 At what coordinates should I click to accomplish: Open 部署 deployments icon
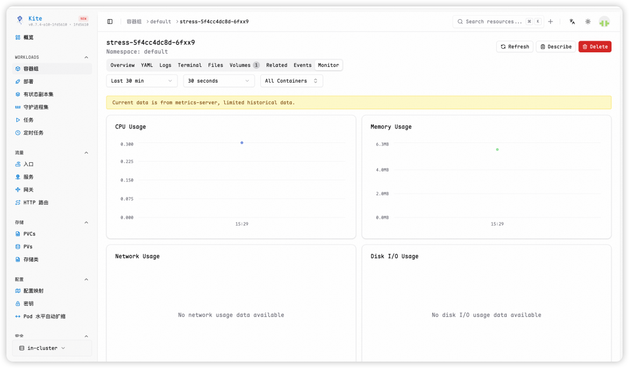coord(17,82)
